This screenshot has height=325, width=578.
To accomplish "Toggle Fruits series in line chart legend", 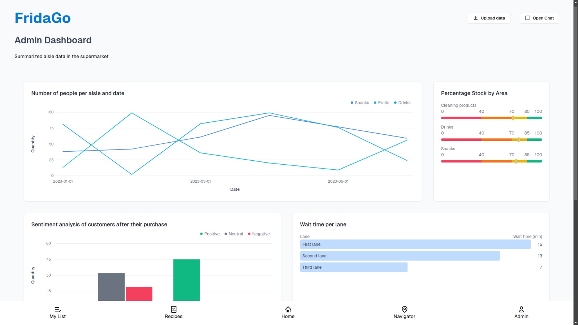I will (381, 103).
